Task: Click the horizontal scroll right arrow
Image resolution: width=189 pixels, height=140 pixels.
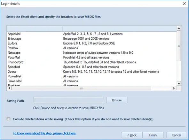Action: [x=174, y=88]
